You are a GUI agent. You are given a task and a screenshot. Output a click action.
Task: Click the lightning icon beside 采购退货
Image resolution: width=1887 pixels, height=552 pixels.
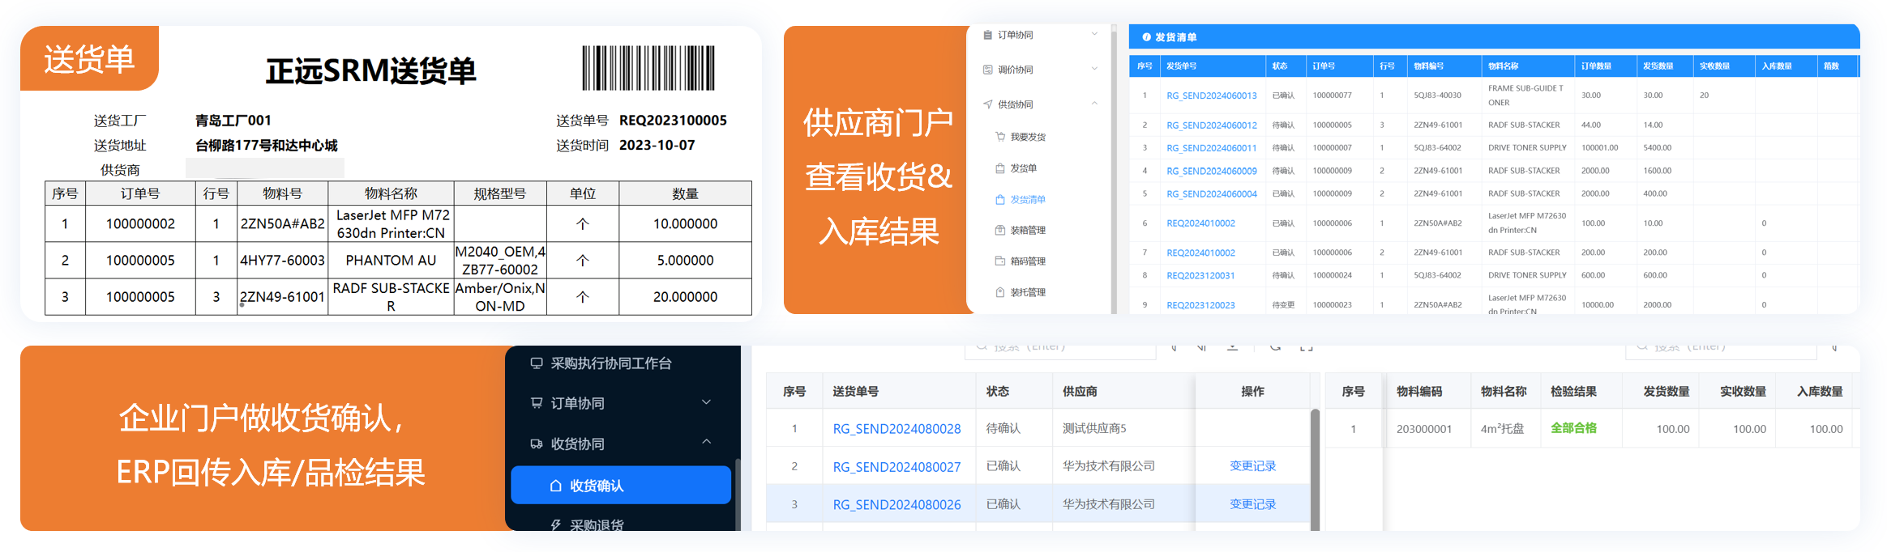[556, 524]
